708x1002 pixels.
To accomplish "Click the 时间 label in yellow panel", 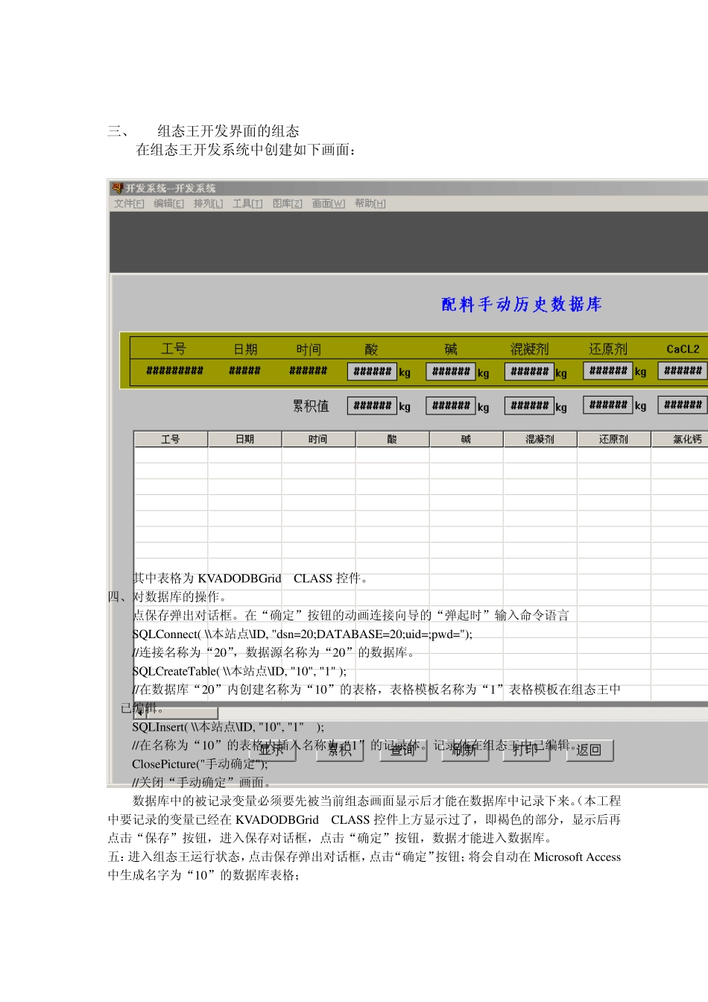I will coord(309,349).
